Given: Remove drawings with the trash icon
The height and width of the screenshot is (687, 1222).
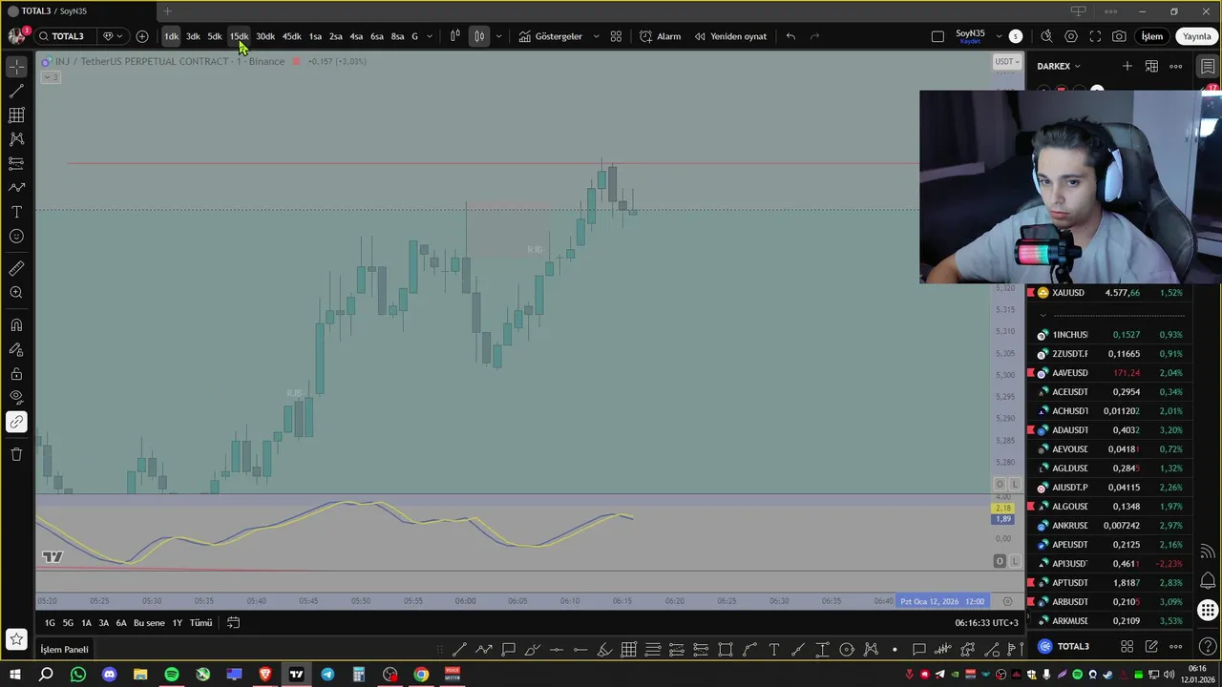Looking at the screenshot, I should click(x=16, y=454).
